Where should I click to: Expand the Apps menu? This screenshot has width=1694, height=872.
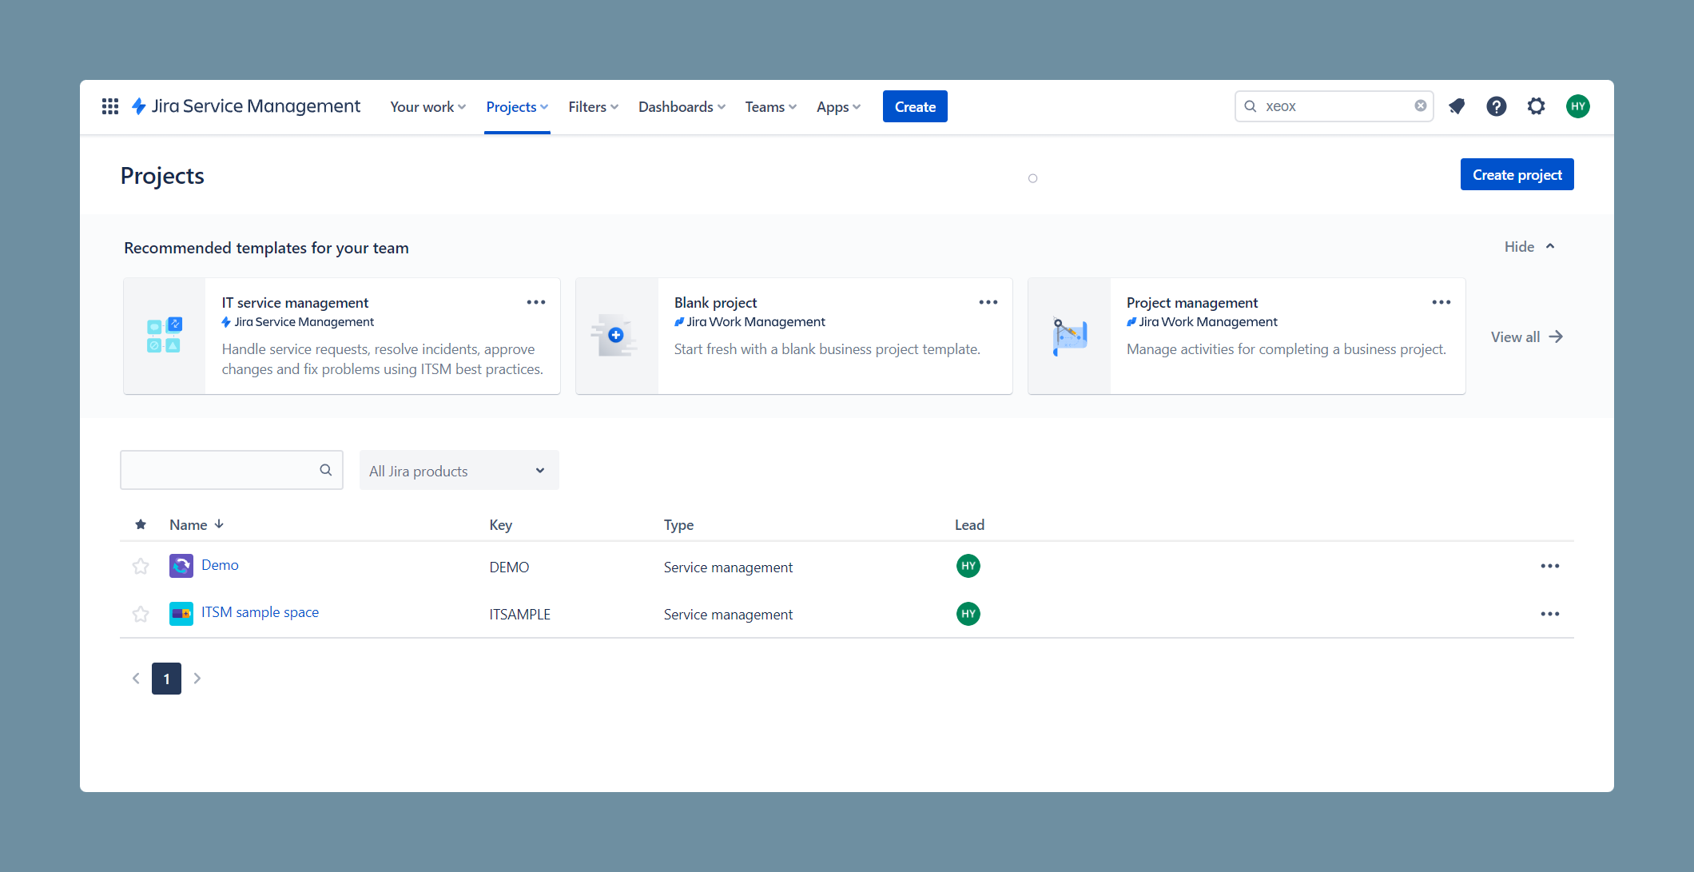(838, 106)
